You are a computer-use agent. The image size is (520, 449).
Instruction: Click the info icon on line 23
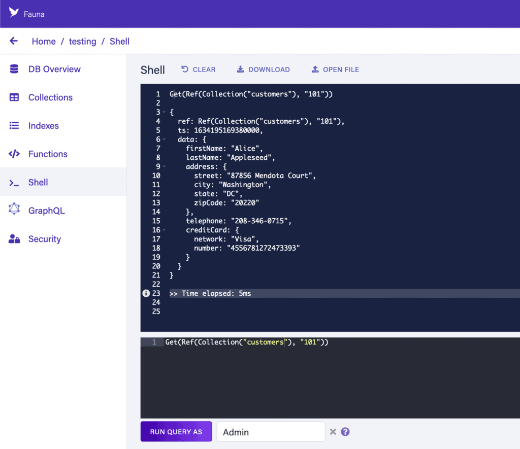pos(146,293)
